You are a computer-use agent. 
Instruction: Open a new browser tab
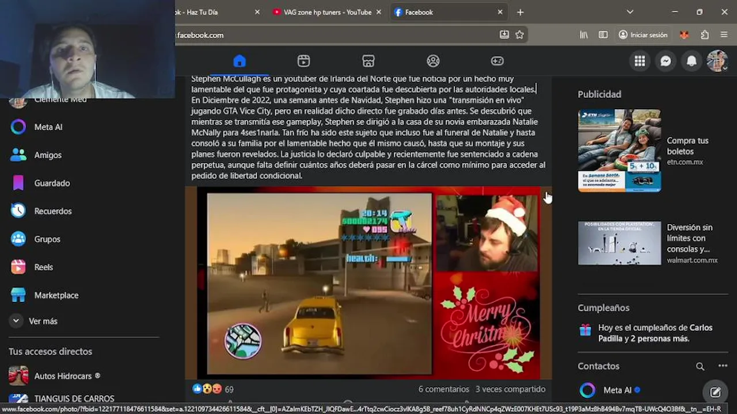coord(520,12)
